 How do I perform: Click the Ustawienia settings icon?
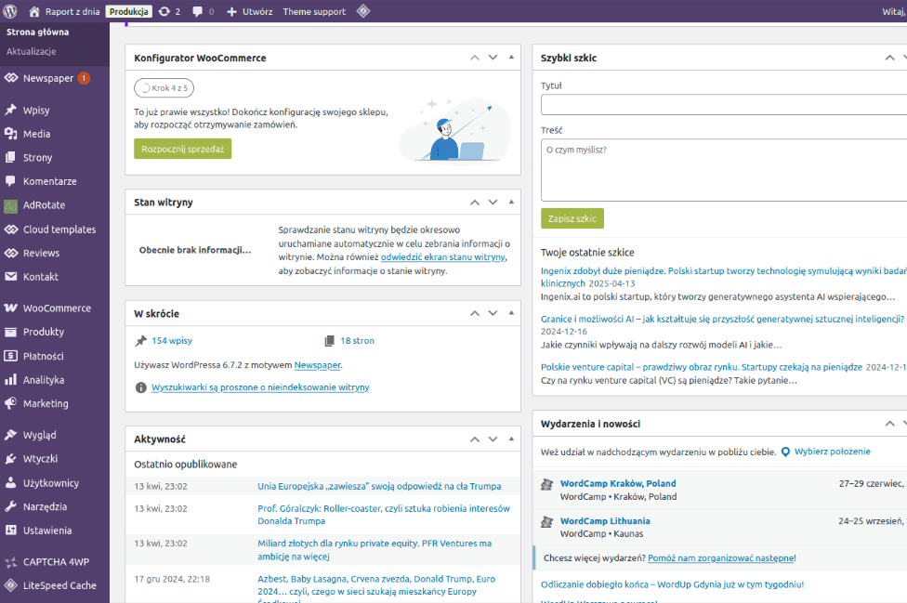[x=11, y=531]
